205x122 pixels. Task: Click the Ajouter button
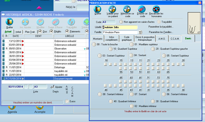click(x=57, y=87)
